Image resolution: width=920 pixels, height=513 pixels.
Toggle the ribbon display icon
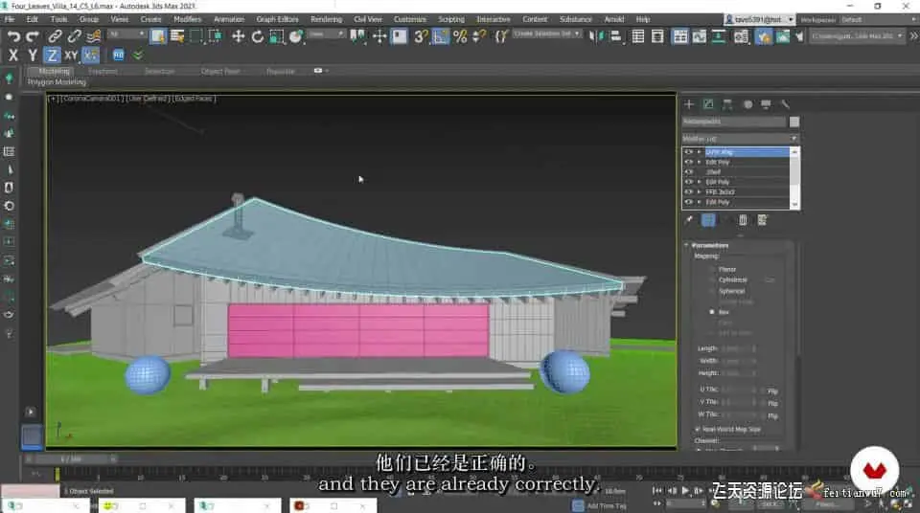[x=680, y=36]
